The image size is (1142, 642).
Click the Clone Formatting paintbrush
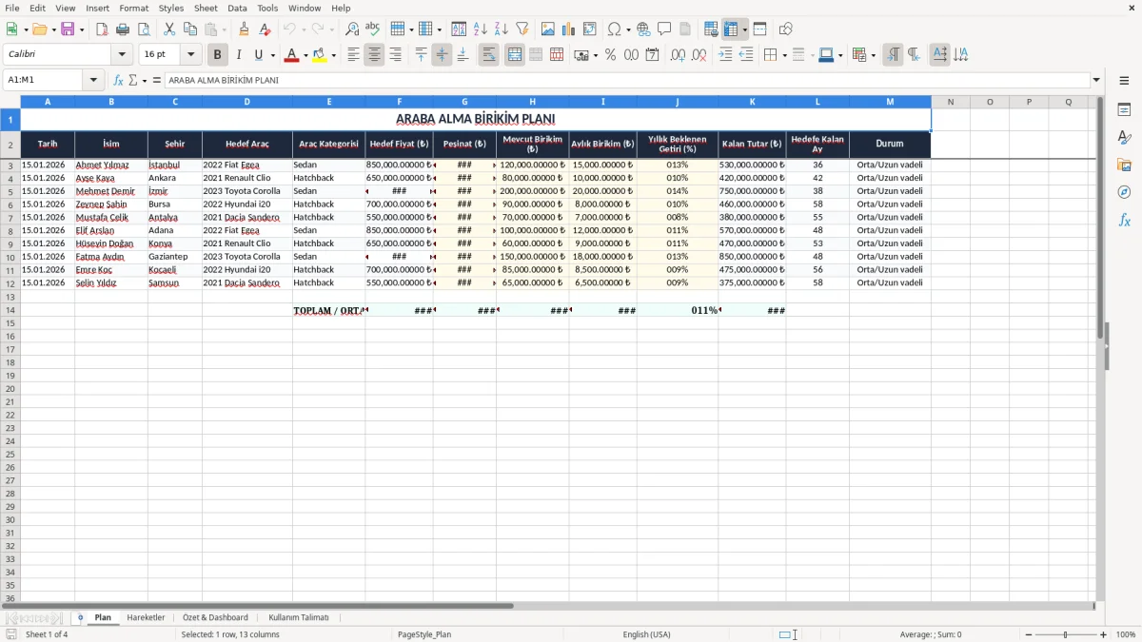click(x=244, y=29)
